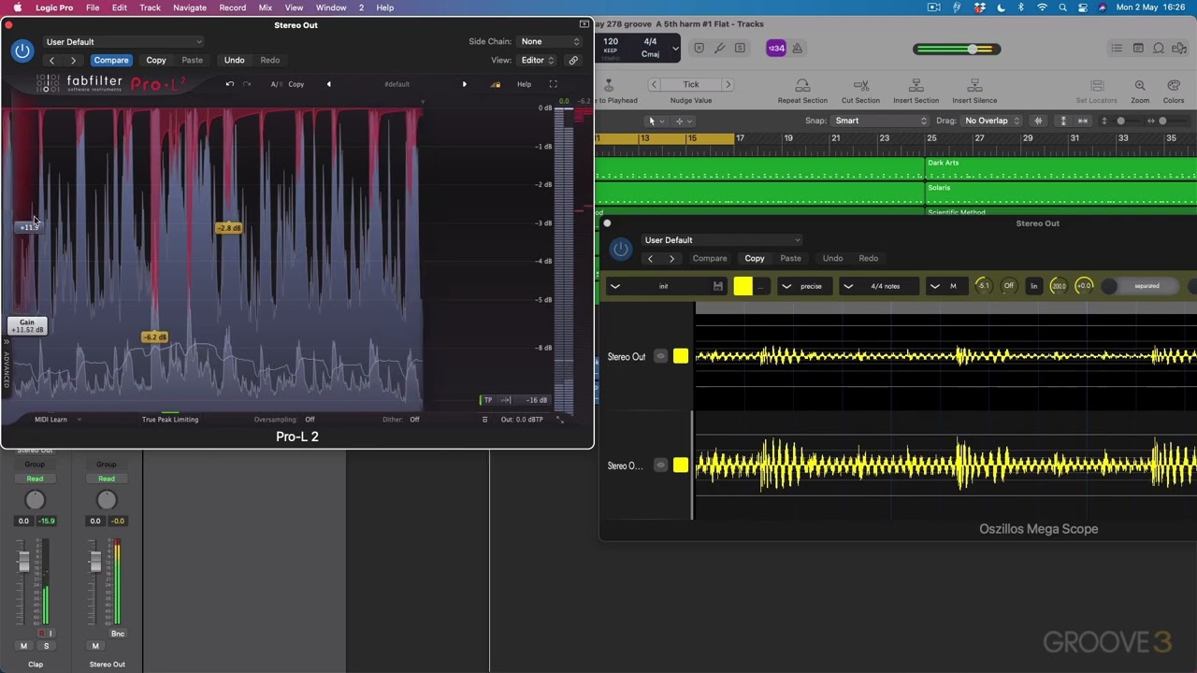Click Clap channel pan knob

[35, 501]
